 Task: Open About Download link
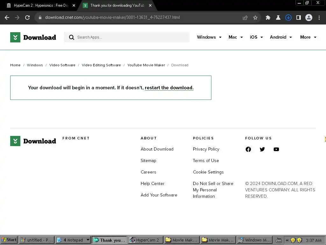pyautogui.click(x=157, y=149)
